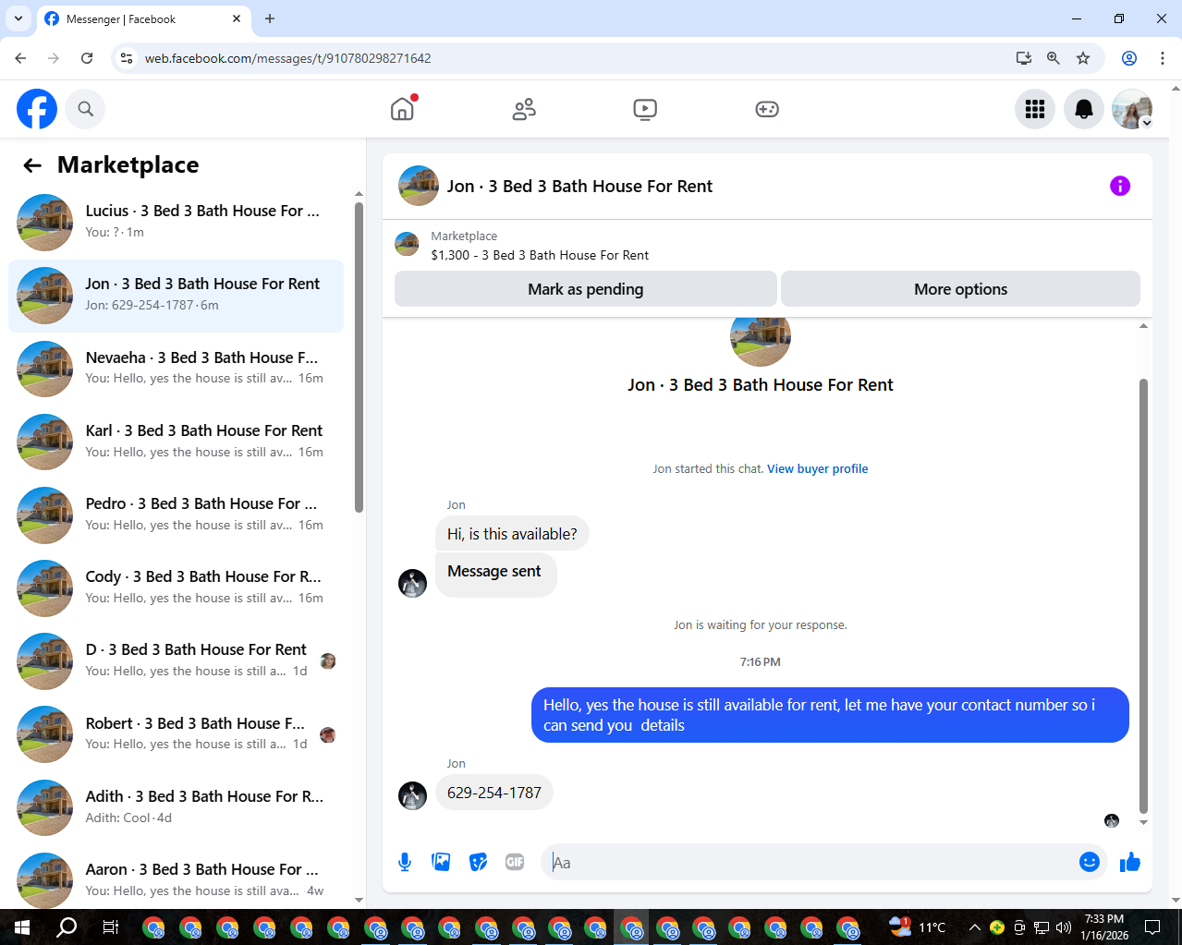Show hidden system tray icons

(974, 927)
